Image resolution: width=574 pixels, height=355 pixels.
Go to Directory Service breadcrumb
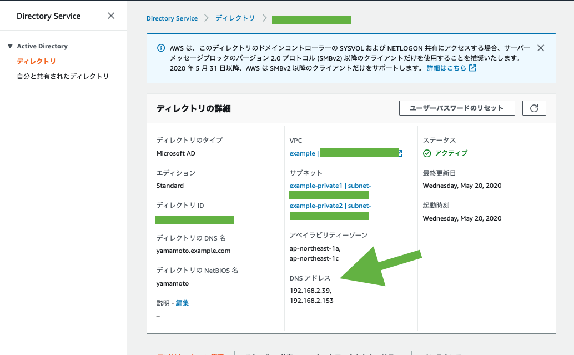[172, 18]
